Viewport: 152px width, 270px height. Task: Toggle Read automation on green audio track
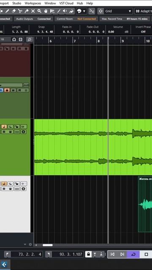tap(4, 132)
